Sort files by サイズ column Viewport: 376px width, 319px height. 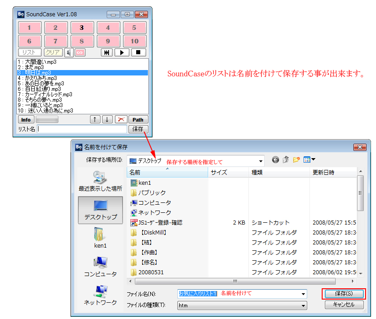228,173
